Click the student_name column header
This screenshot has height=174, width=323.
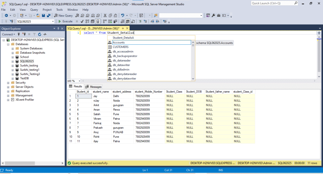pyautogui.click(x=101, y=92)
